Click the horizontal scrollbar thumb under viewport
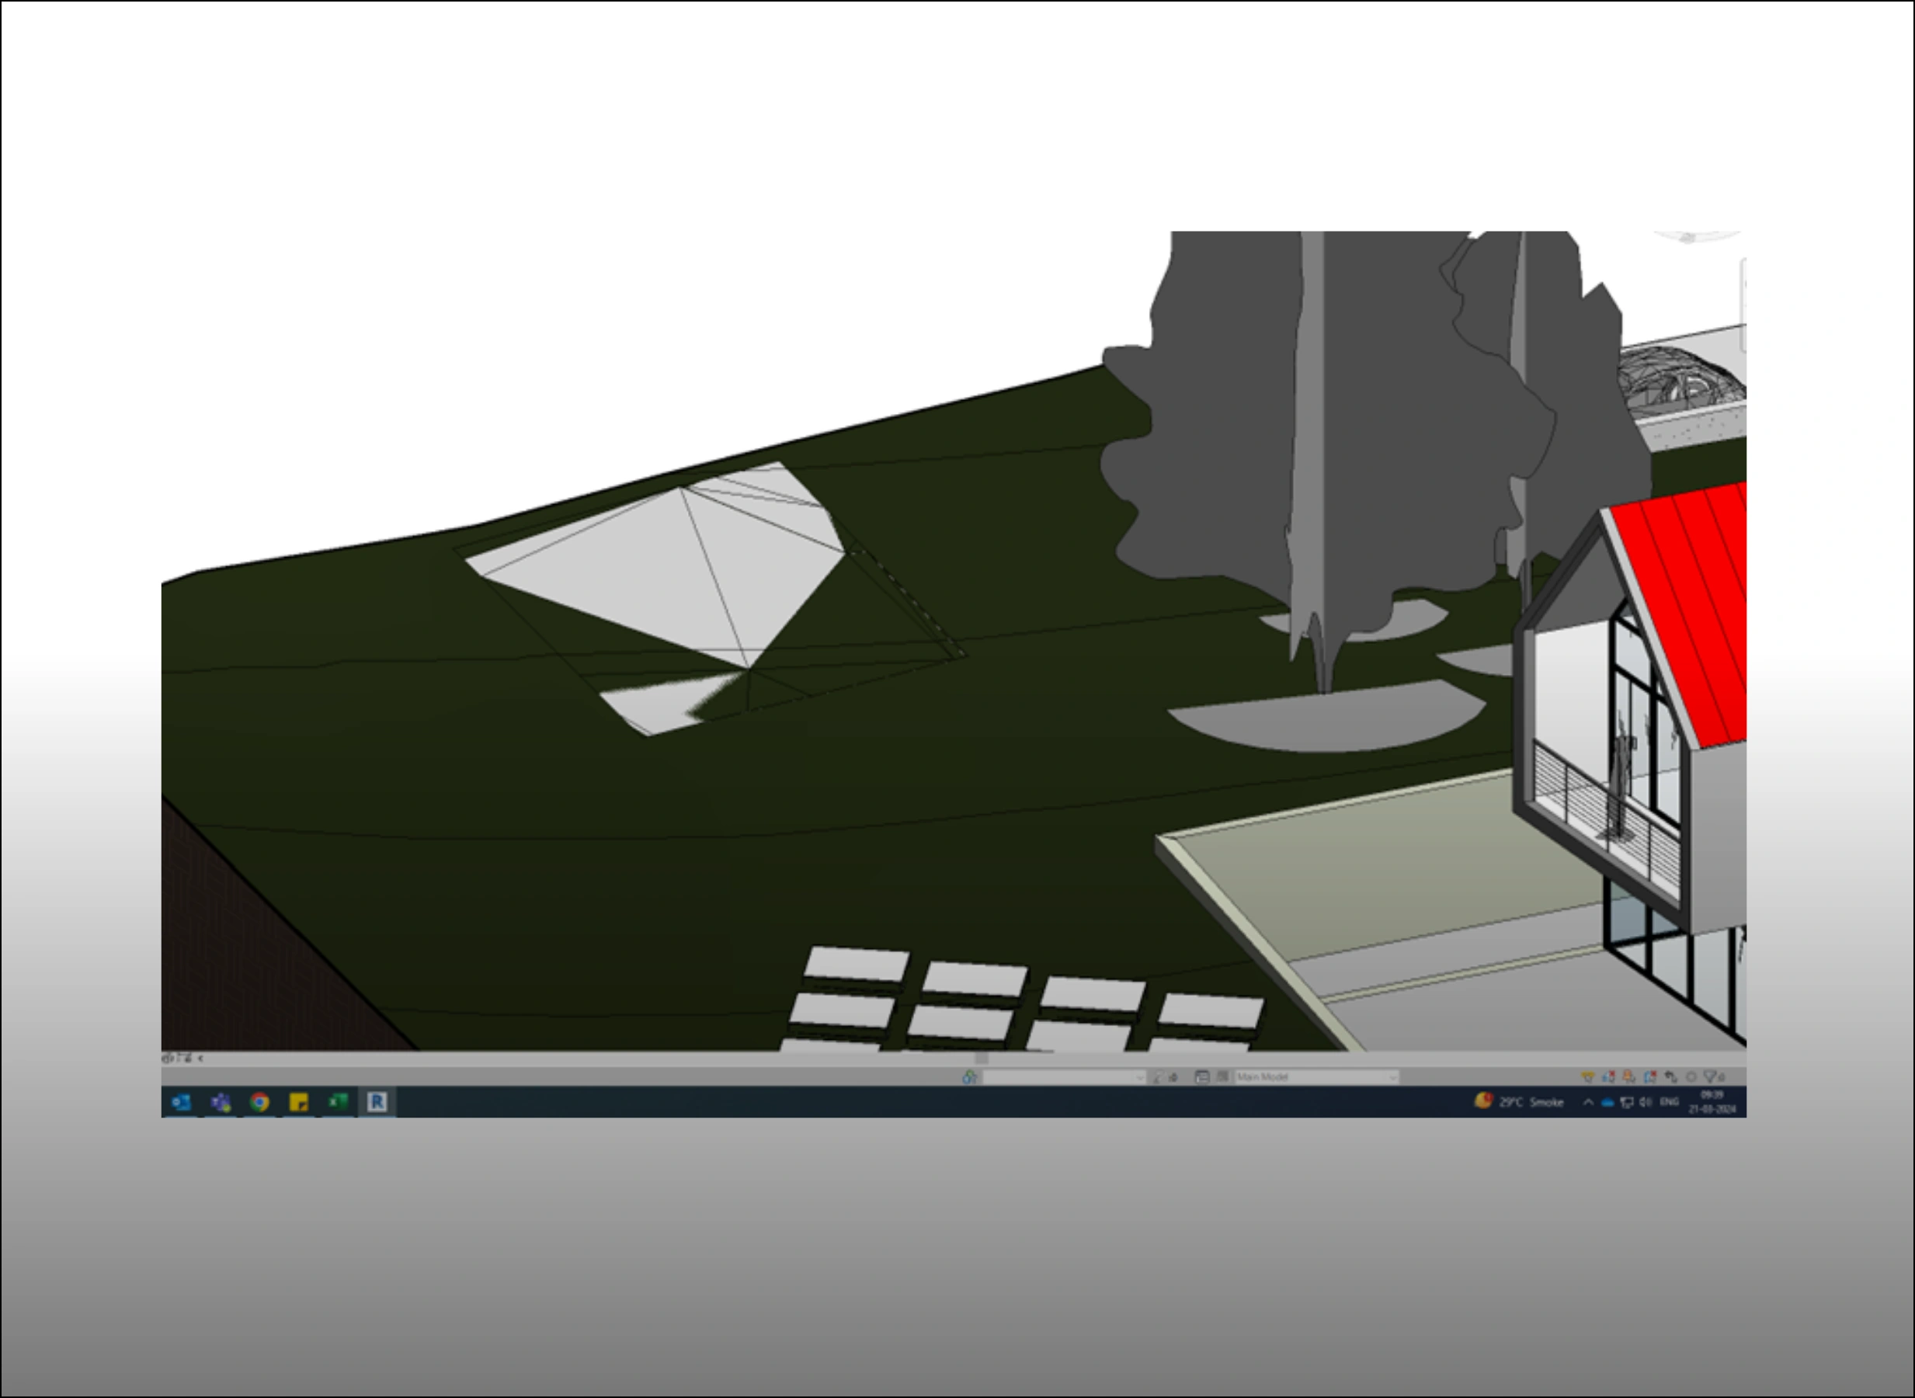 pos(982,1058)
